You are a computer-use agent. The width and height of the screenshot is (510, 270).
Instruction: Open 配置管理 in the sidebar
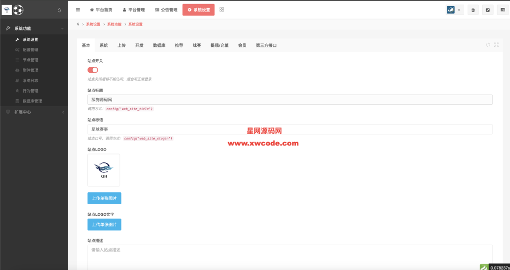tap(30, 50)
